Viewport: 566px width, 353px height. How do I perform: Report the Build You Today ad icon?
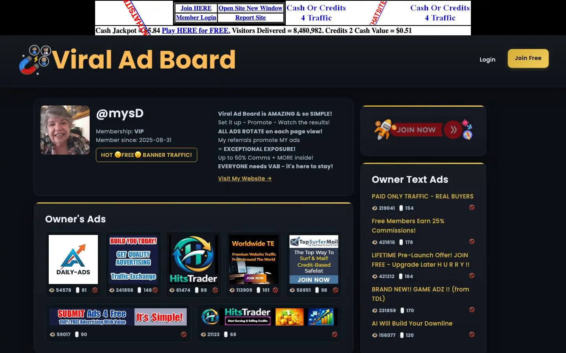155,290
